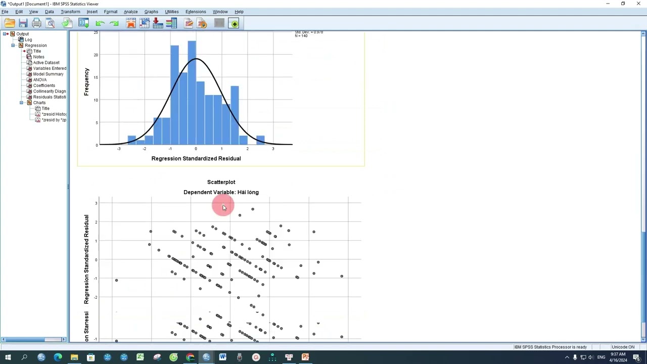
Task: Open the Edit menu
Action: pos(19,12)
